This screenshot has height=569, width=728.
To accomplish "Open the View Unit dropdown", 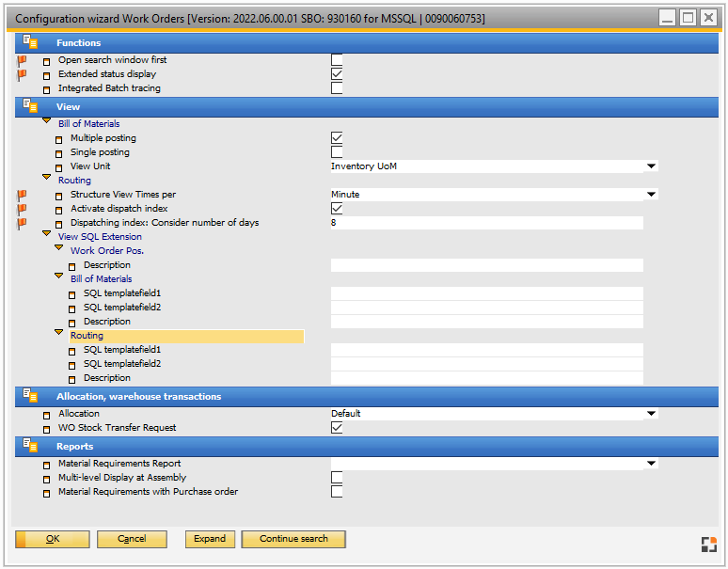I will pos(651,166).
